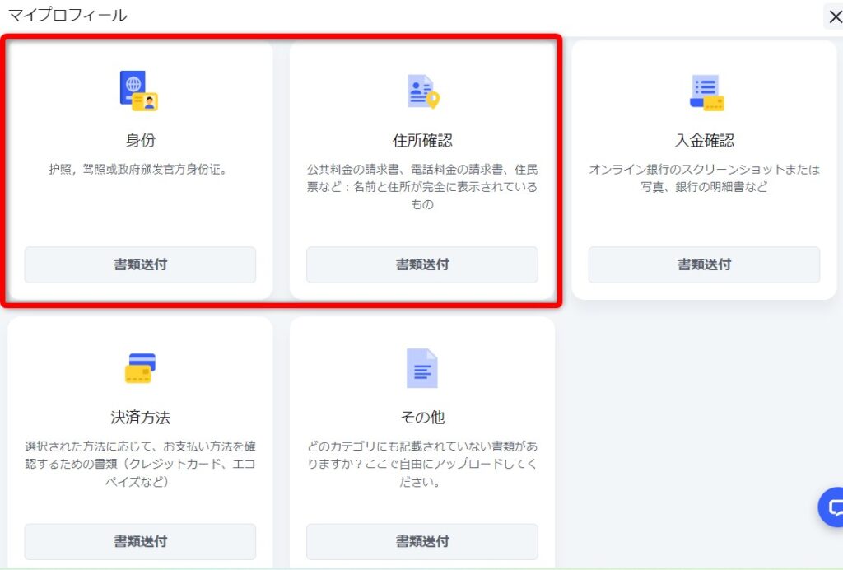Click 書類送付 under その他
The height and width of the screenshot is (570, 843).
click(x=422, y=541)
